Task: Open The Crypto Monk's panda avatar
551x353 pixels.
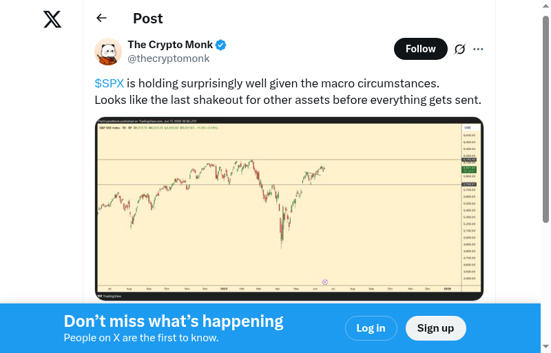Action: tap(108, 52)
